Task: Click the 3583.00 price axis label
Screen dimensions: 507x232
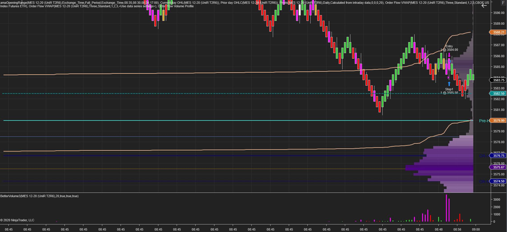Action: pyautogui.click(x=499, y=88)
